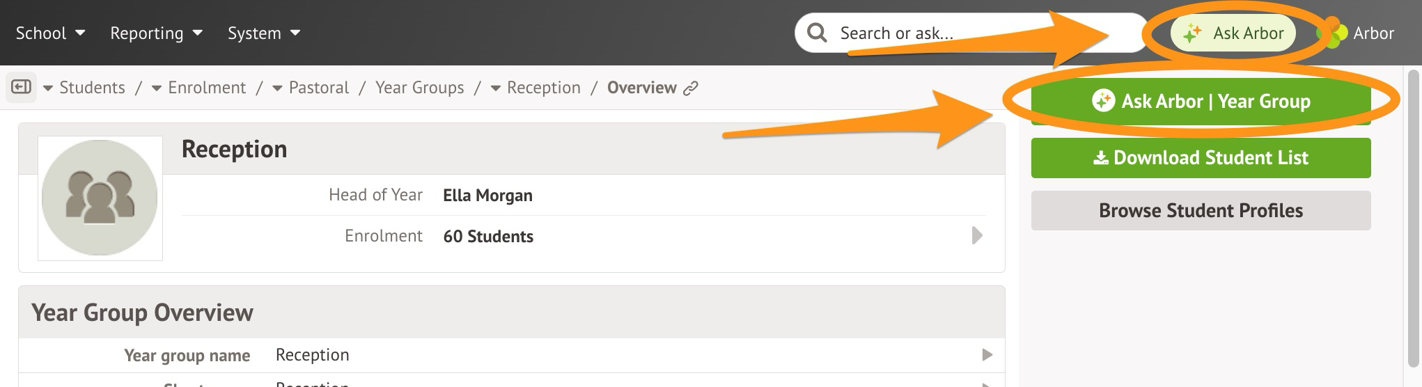Click the Reception group avatar image
This screenshot has height=387, width=1422.
(100, 198)
